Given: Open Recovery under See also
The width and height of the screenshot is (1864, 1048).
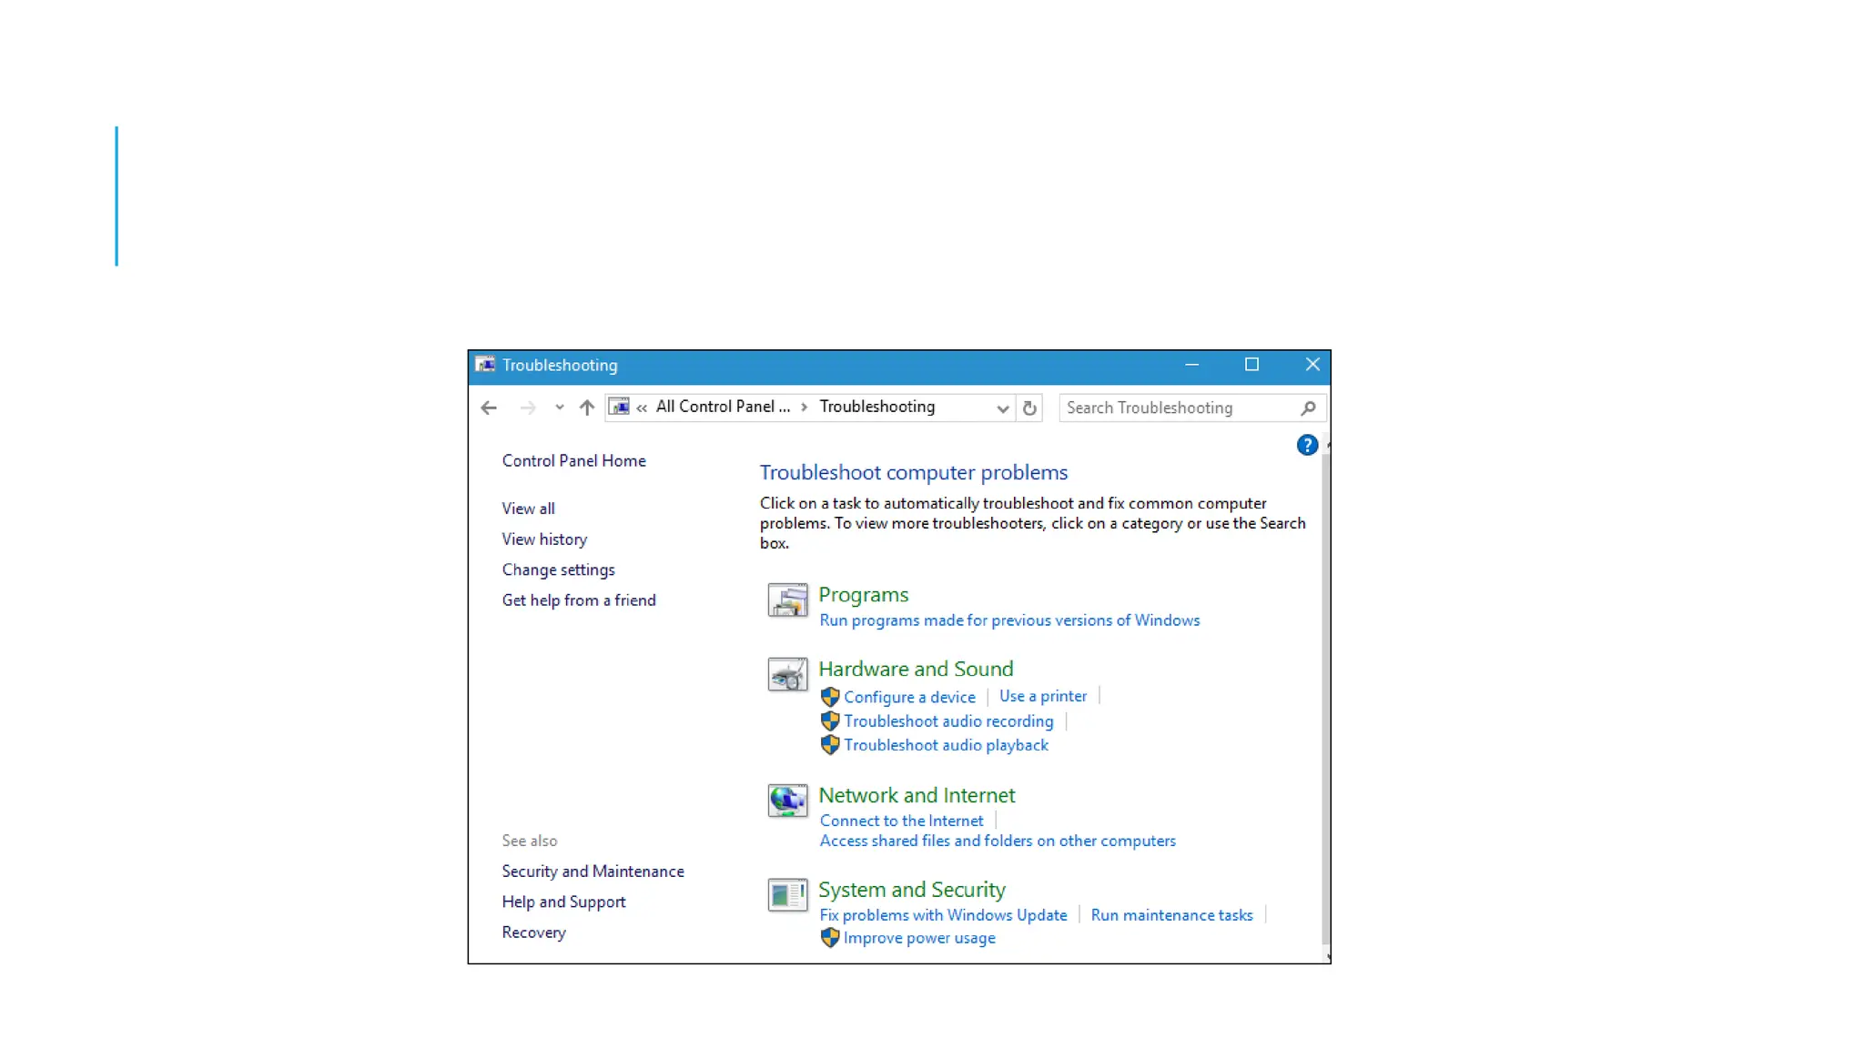Looking at the screenshot, I should (x=533, y=932).
